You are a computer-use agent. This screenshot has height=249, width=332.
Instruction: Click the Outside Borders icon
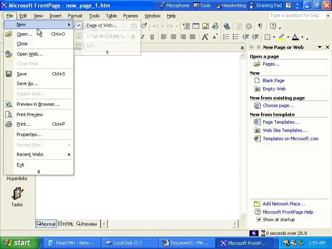pyautogui.click(x=267, y=37)
